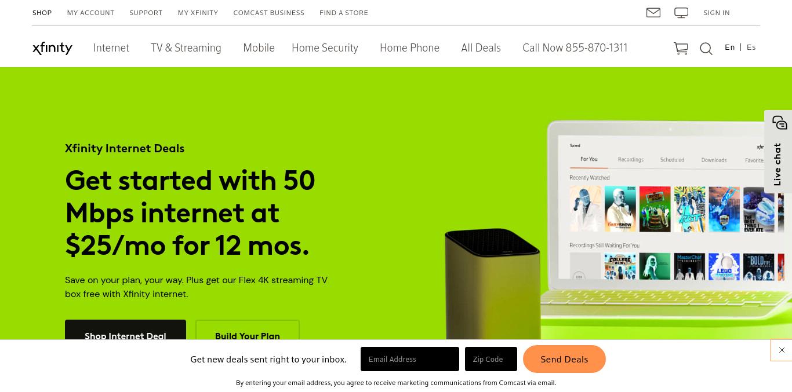Focus the Email Address field
This screenshot has width=792, height=392.
click(410, 359)
